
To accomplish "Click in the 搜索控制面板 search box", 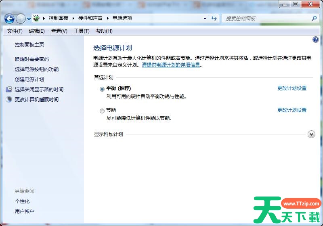I will tap(266, 19).
